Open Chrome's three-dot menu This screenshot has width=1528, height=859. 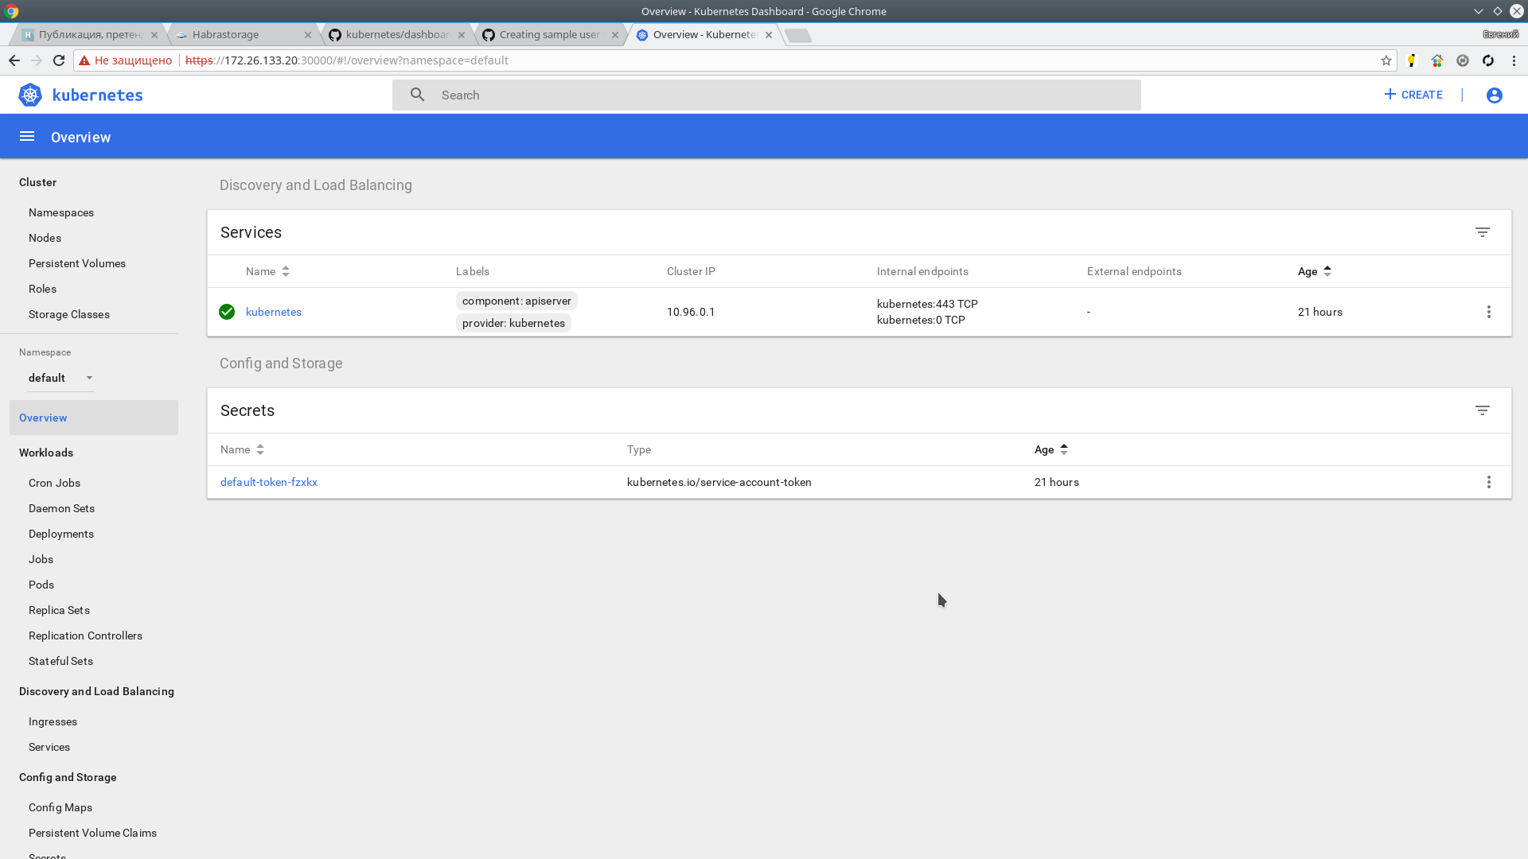pyautogui.click(x=1514, y=60)
